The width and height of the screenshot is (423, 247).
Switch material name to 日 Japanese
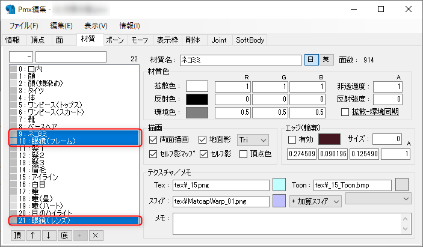click(311, 59)
